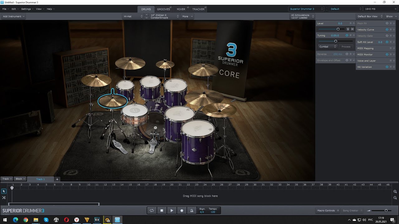Solo the instrument with the S button
The image size is (399, 224).
348,29
